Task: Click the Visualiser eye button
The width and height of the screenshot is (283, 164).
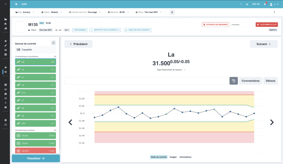Action: coord(36,158)
